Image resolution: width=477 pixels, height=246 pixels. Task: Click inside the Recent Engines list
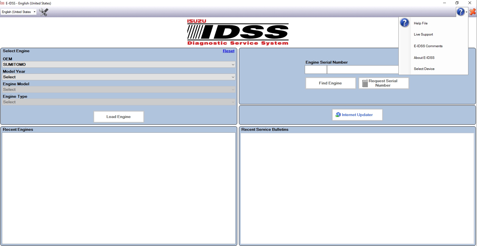click(119, 188)
